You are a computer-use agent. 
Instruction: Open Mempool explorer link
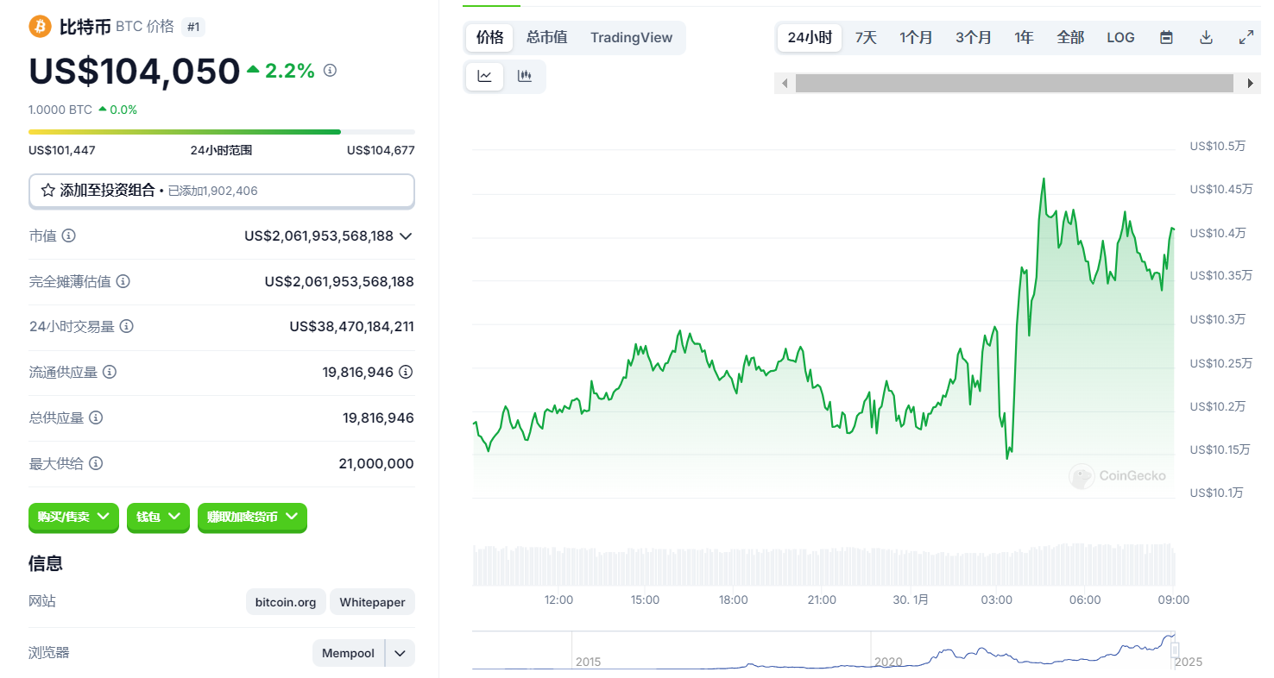pos(348,653)
